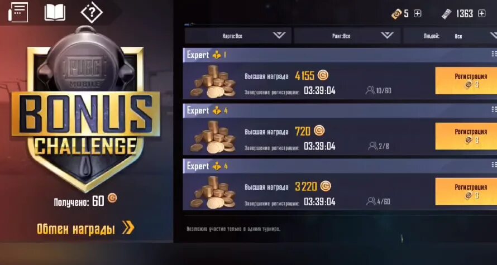
Task: Open the question mark help icon
Action: [91, 13]
